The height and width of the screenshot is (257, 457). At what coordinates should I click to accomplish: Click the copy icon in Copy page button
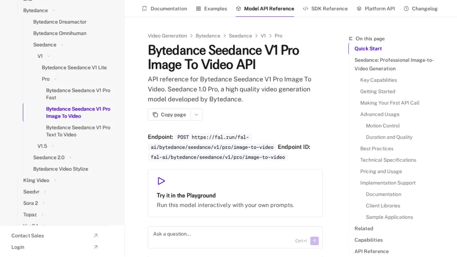click(x=155, y=115)
